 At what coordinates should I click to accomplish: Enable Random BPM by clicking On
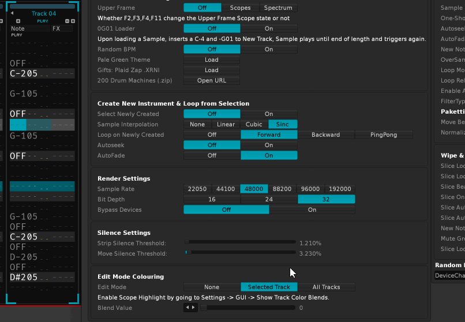coord(269,49)
